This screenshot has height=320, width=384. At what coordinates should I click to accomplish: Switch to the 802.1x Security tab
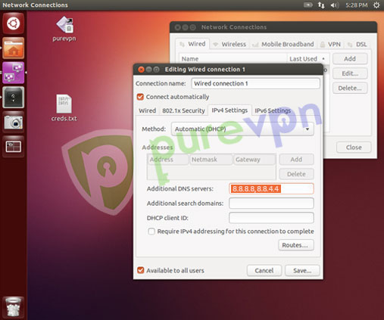183,110
